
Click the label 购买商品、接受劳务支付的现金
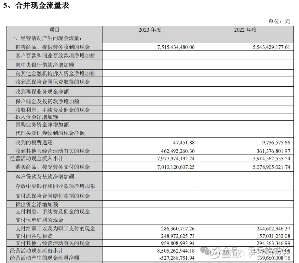[53, 167]
